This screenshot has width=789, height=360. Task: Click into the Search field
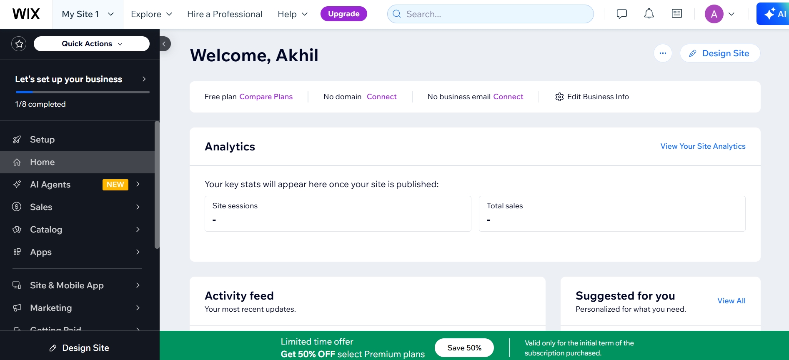(490, 14)
